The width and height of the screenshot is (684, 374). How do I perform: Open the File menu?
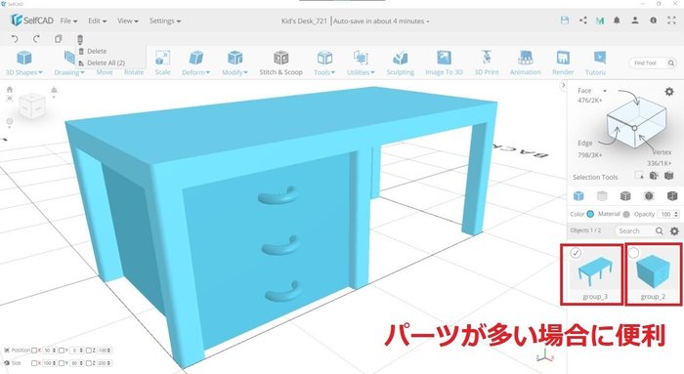[x=69, y=21]
